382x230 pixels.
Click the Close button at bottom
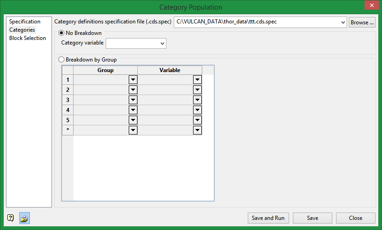(x=356, y=218)
